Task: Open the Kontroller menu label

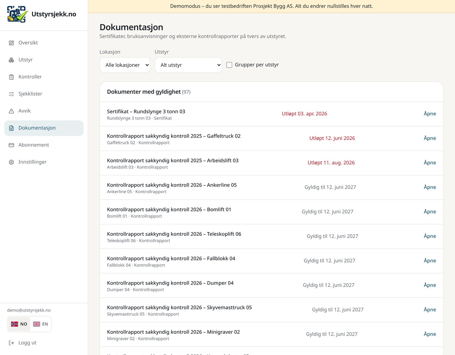Action: point(30,77)
